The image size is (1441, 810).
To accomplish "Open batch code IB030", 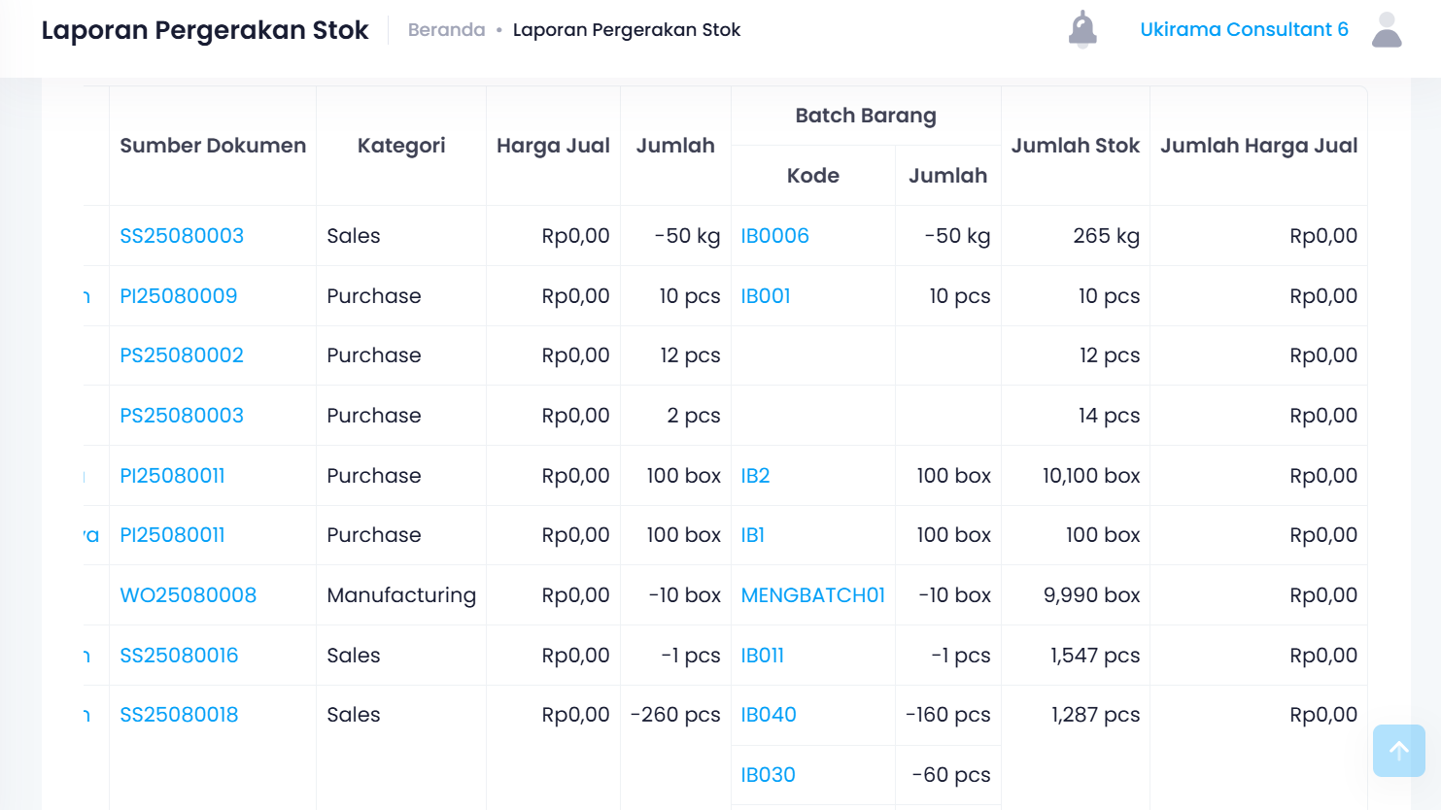I will point(768,775).
